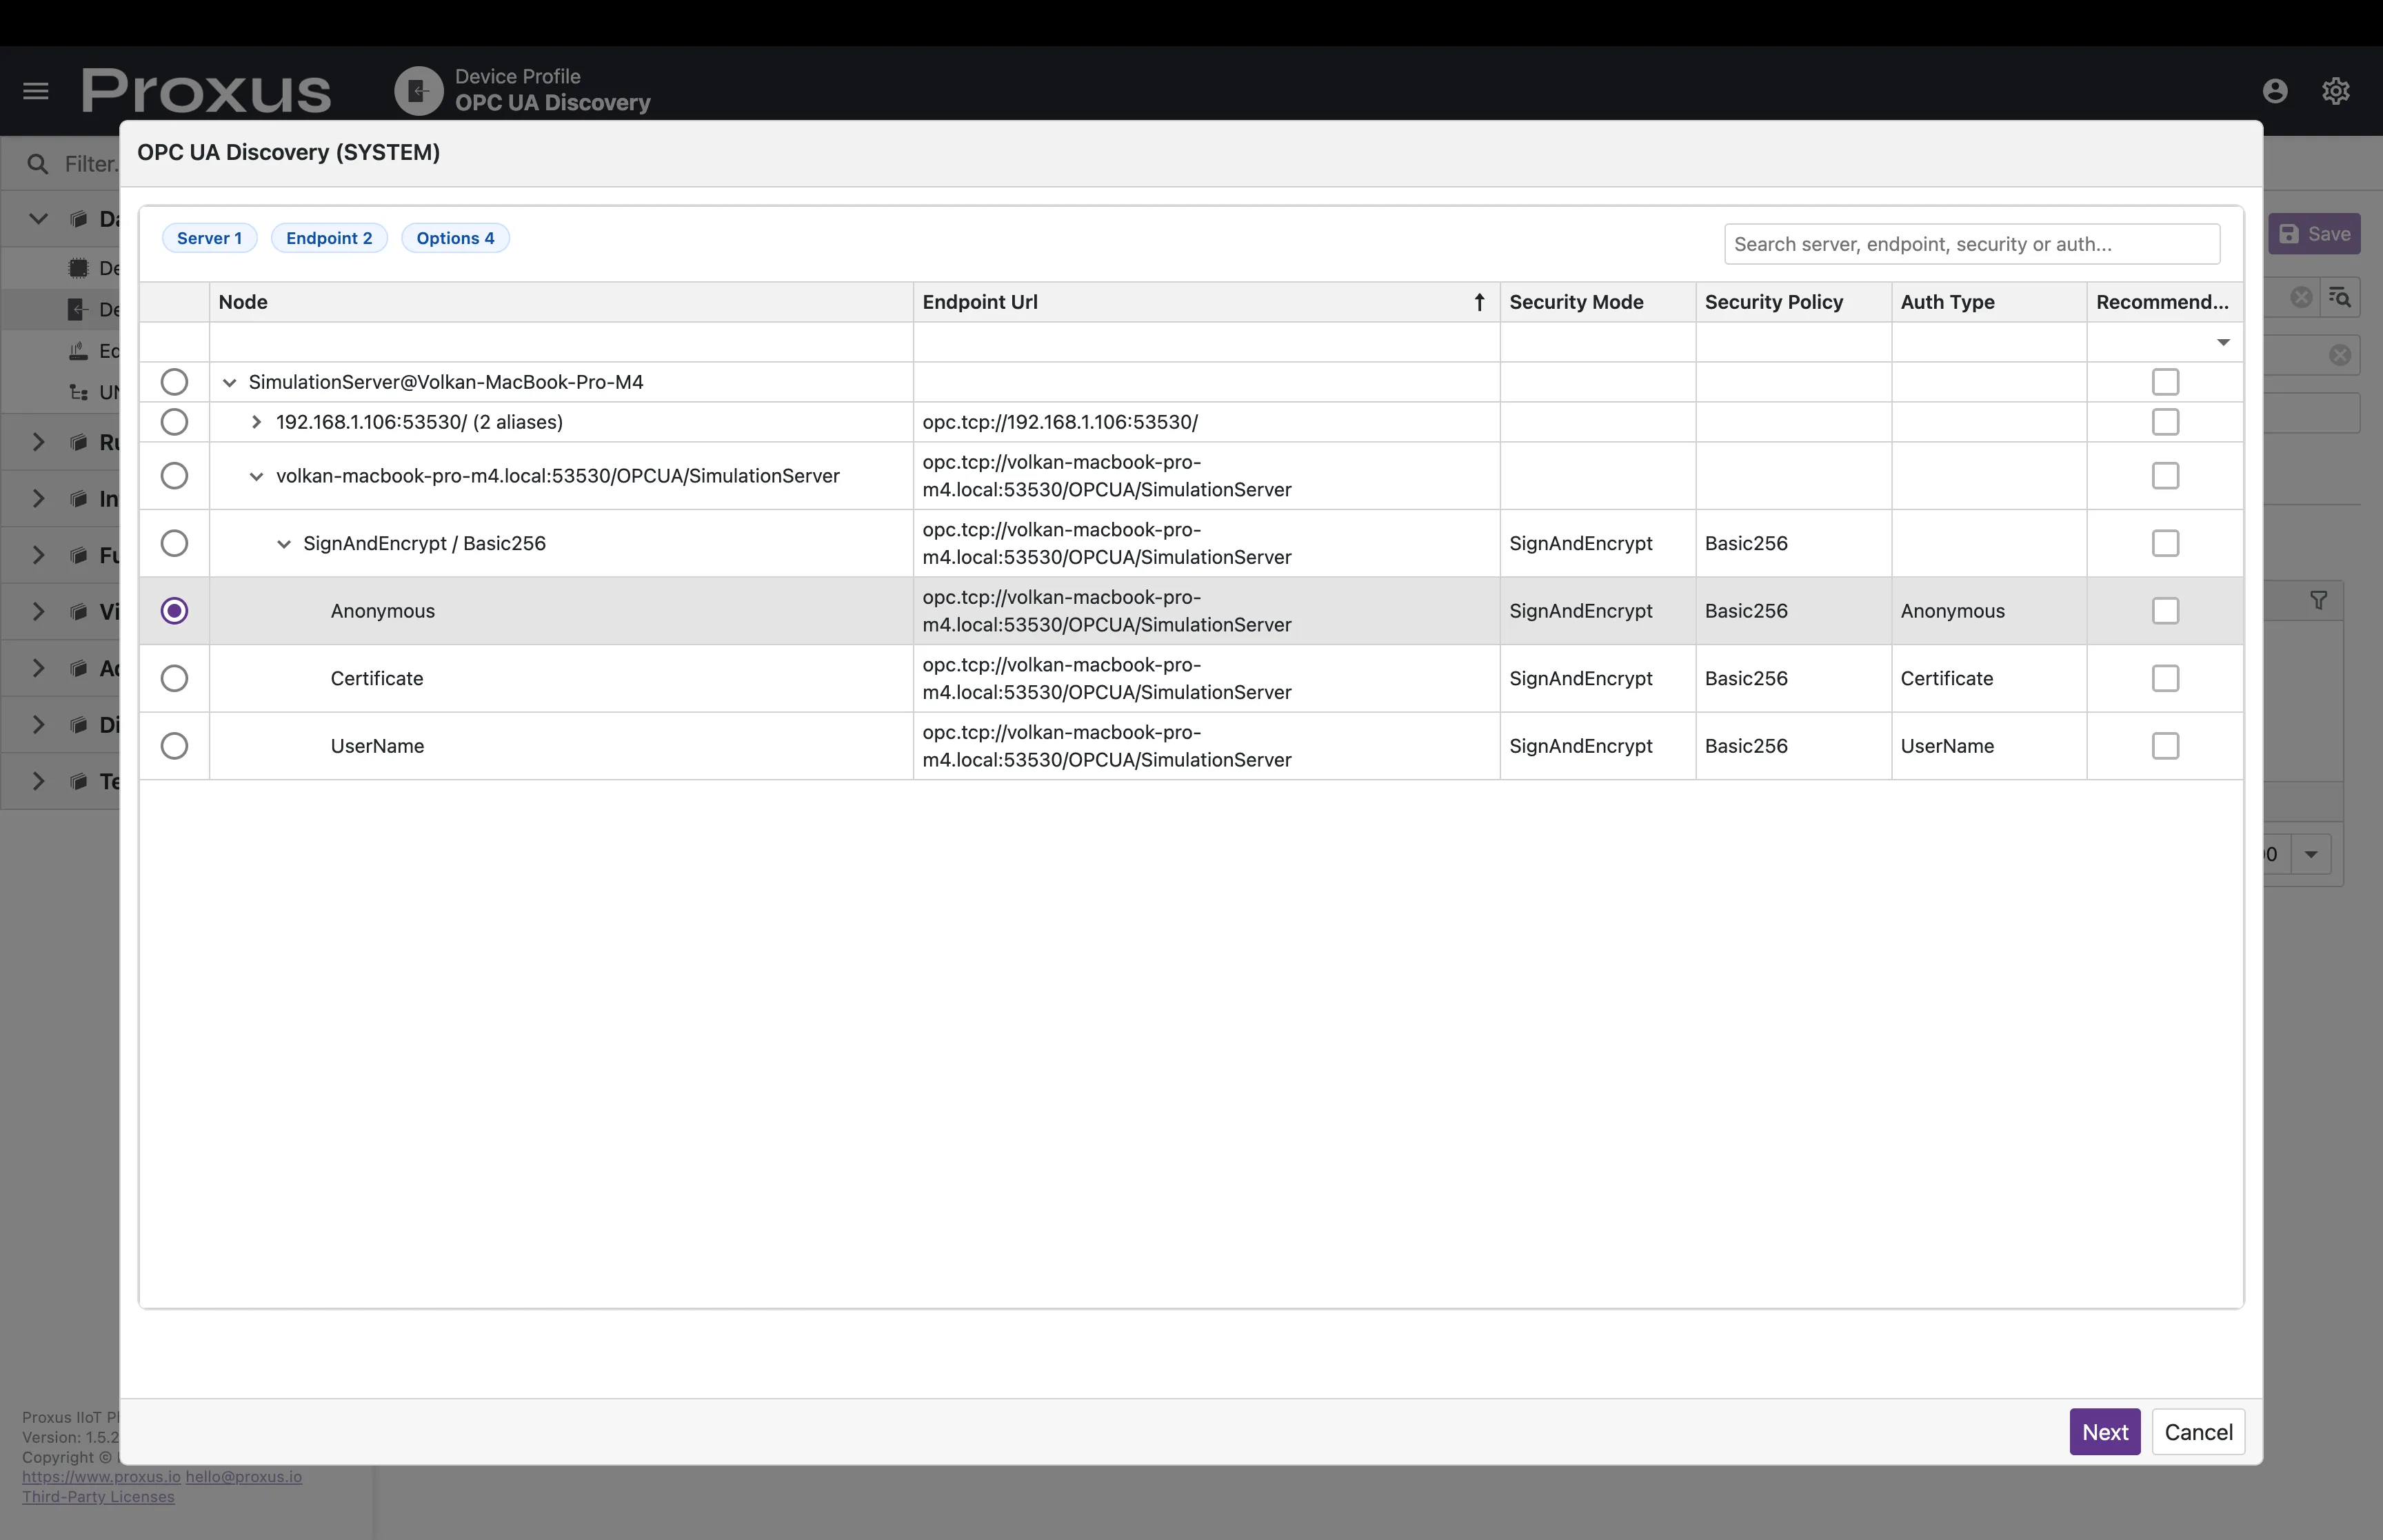
Task: Open the user account icon
Action: [x=2275, y=91]
